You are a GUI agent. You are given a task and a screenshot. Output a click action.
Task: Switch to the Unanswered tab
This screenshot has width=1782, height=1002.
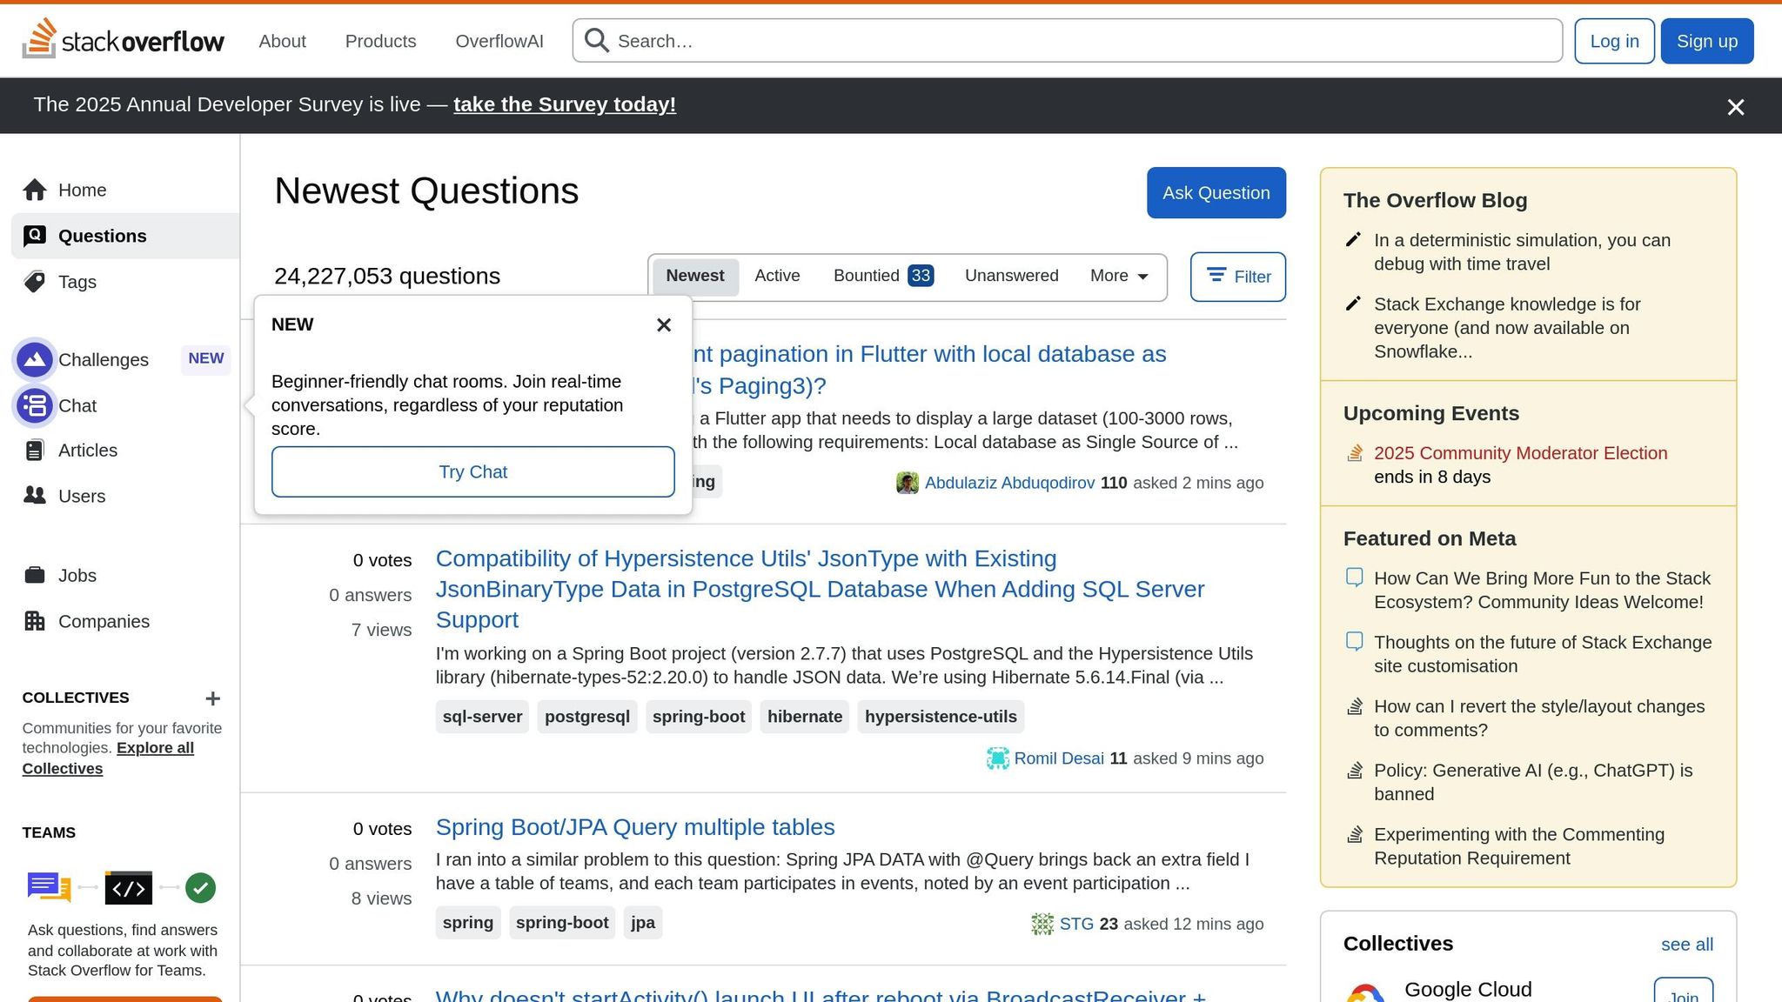(x=1011, y=276)
